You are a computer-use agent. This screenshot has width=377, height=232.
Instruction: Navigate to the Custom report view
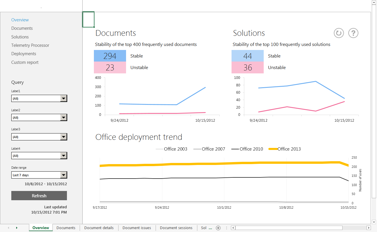(x=25, y=62)
